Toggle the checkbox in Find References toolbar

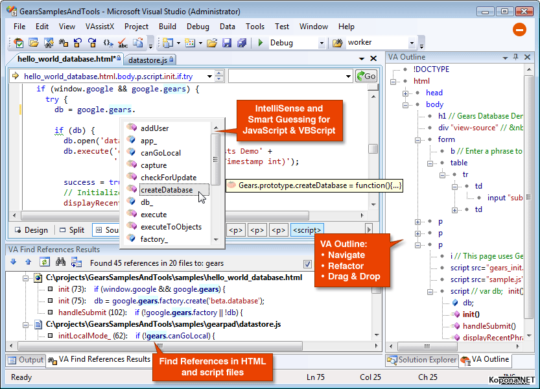point(307,264)
